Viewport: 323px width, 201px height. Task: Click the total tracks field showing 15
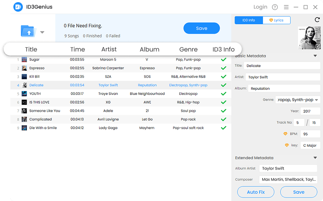coord(315,122)
